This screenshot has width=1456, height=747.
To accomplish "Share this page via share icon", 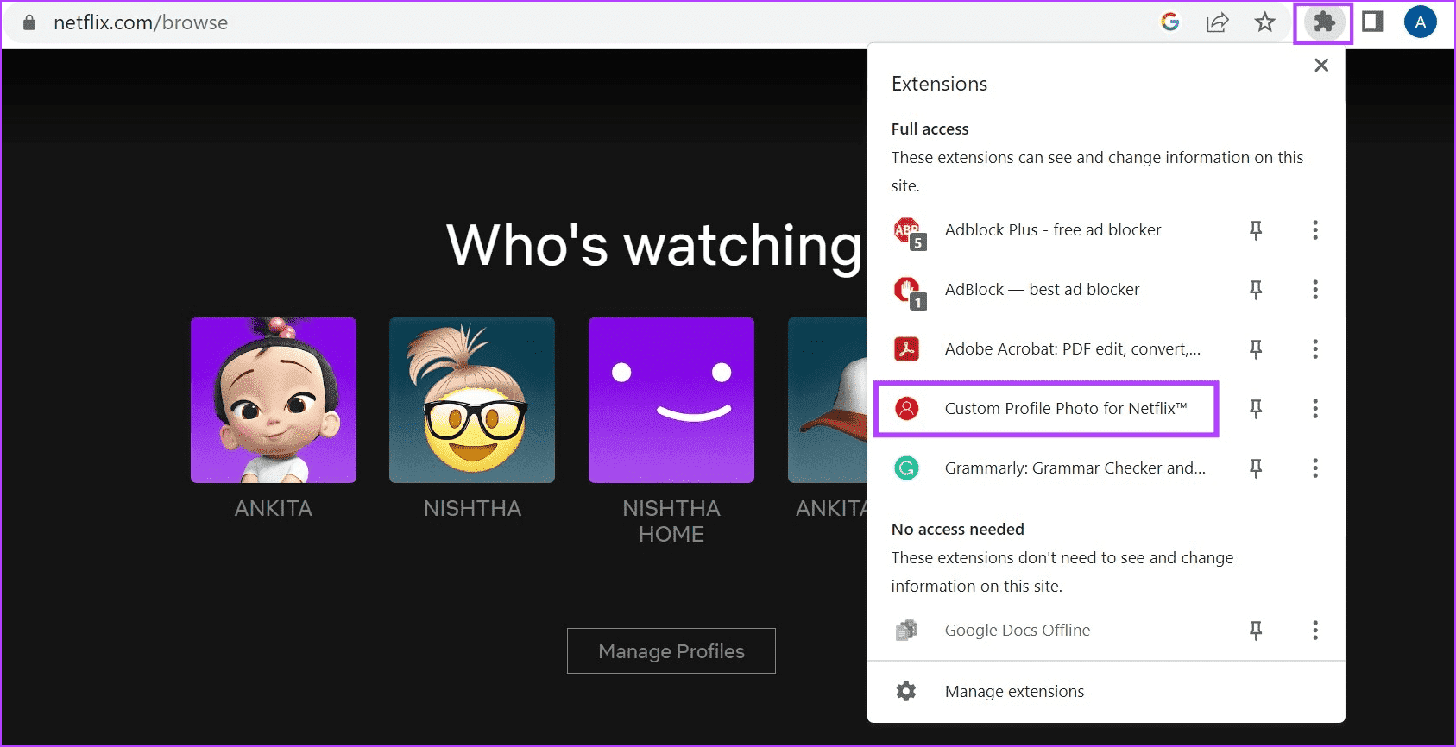I will [x=1217, y=22].
